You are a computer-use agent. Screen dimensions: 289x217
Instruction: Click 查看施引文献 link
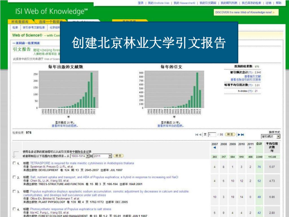(253, 76)
